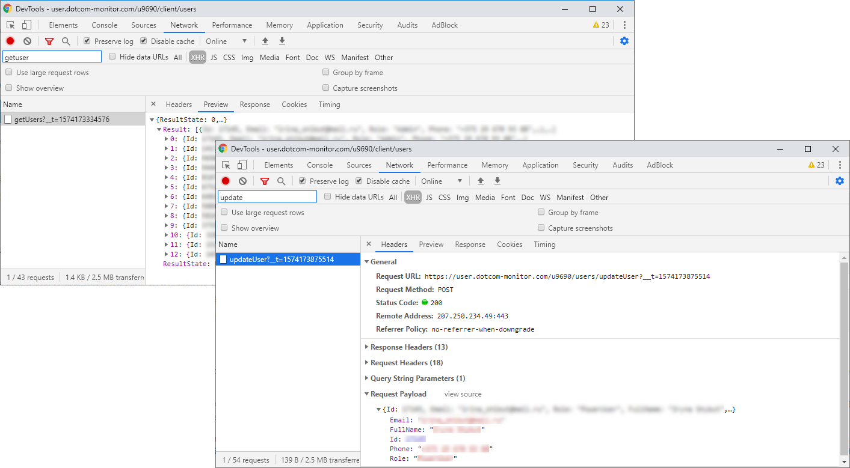
Task: Toggle device toolbar icon in back window
Action: pyautogui.click(x=26, y=25)
